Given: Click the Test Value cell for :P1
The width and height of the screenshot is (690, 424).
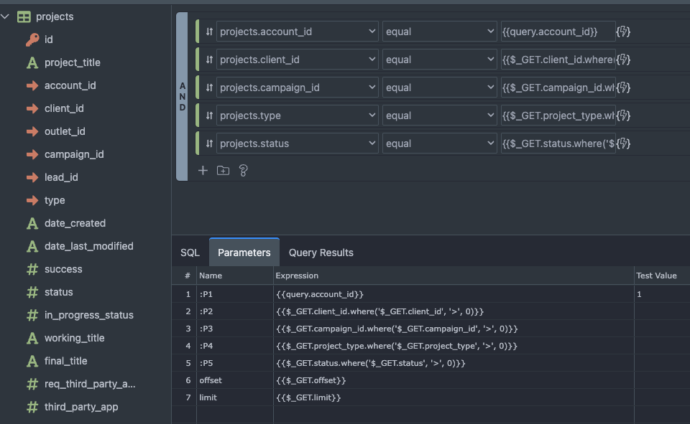Looking at the screenshot, I should (x=660, y=294).
